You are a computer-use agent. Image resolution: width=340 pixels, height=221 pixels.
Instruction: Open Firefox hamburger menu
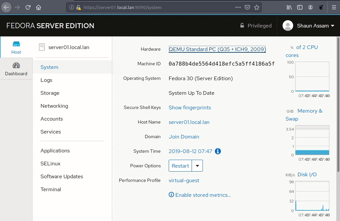(x=334, y=7)
